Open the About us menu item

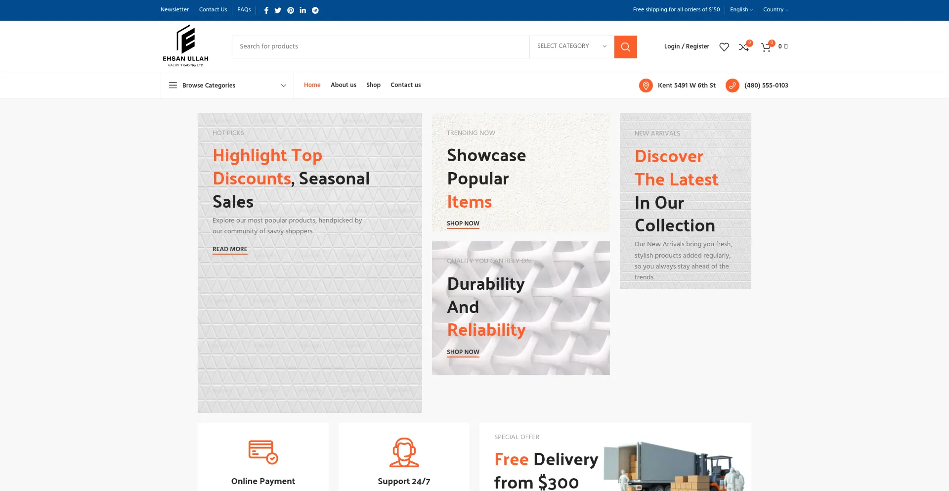point(344,85)
